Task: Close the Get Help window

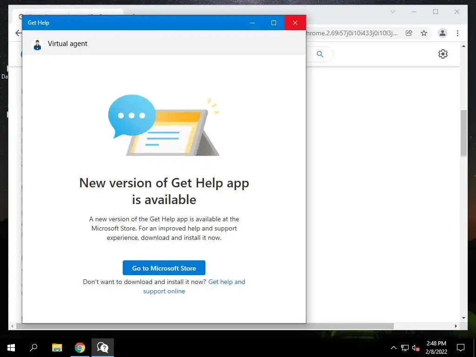Action: tap(295, 23)
